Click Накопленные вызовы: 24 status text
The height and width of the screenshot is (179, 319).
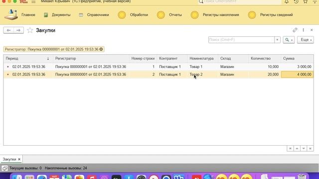(x=66, y=168)
